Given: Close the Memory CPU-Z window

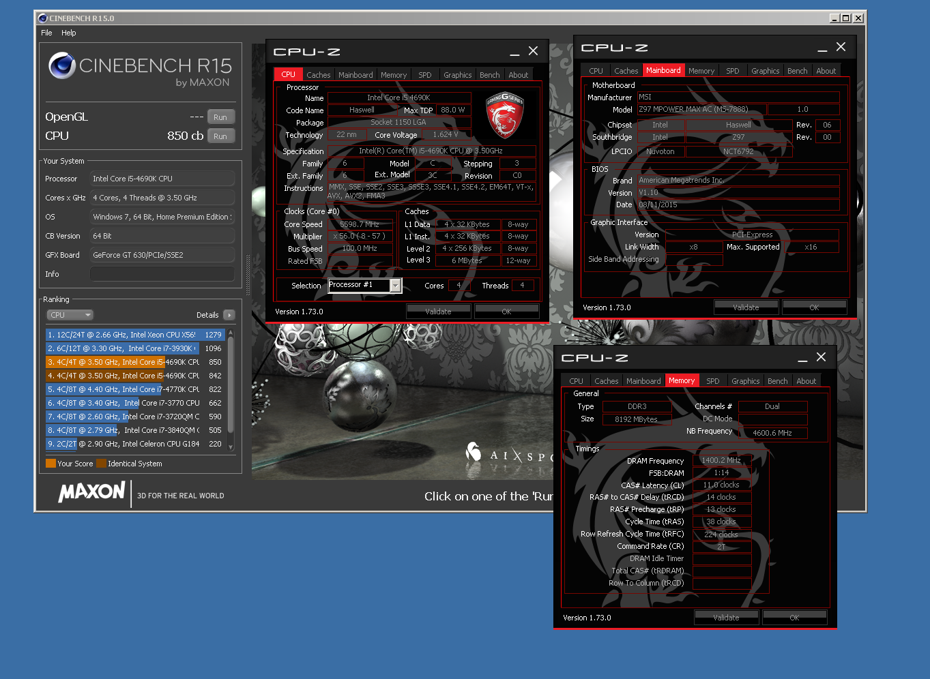Looking at the screenshot, I should pos(822,357).
